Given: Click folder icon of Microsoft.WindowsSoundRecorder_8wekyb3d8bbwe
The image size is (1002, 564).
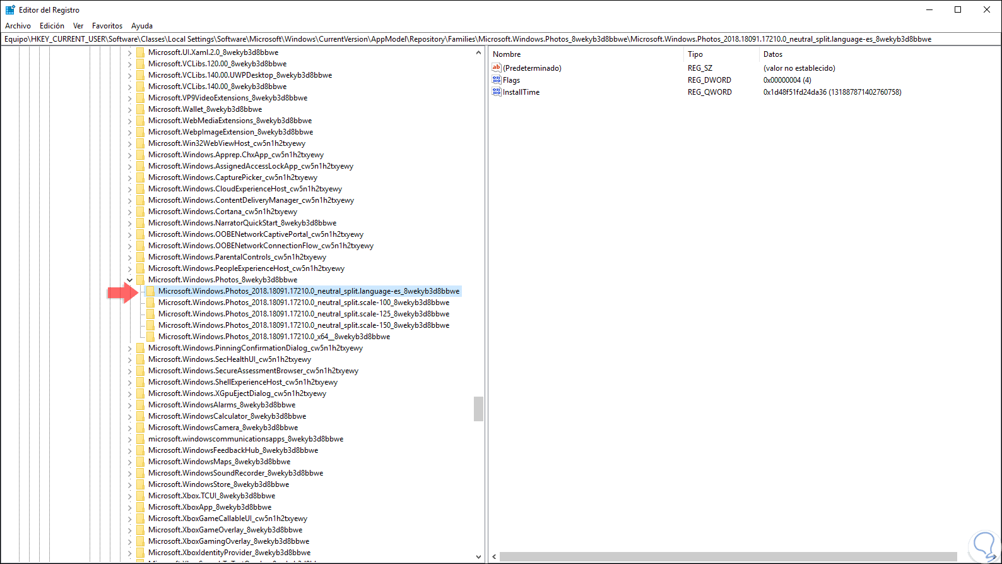Looking at the screenshot, I should pos(140,473).
